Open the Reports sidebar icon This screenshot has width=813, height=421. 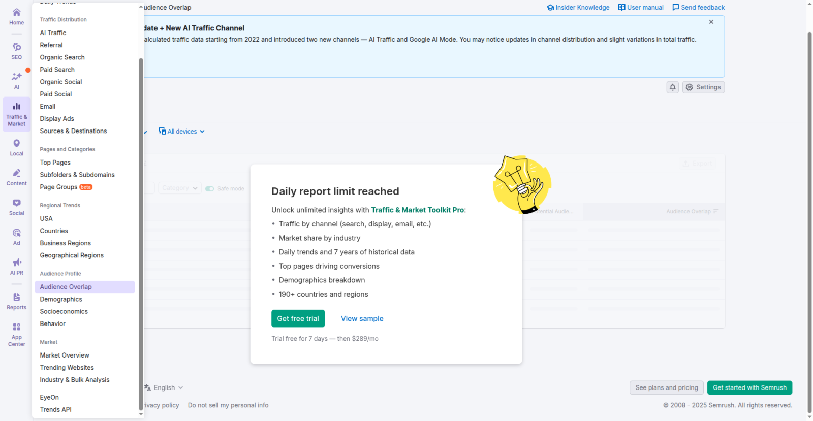[16, 301]
